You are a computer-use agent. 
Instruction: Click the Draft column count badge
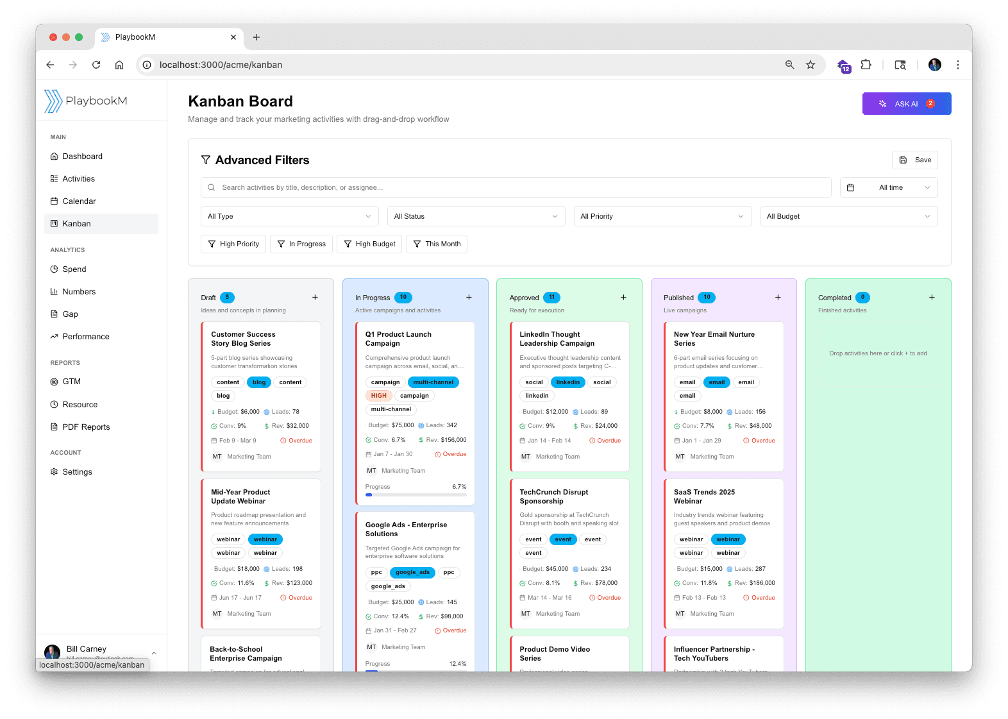point(227,298)
